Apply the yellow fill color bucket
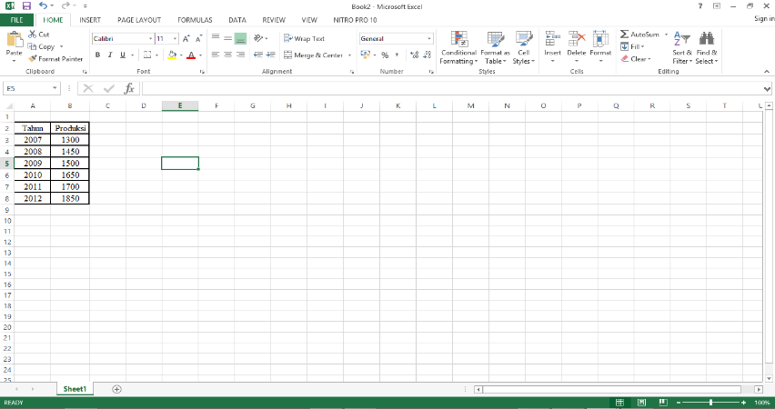Viewport: 775px width, 409px height. point(172,55)
